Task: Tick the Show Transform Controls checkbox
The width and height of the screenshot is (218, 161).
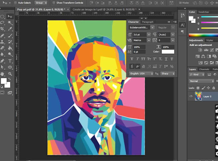Action: 54,3
